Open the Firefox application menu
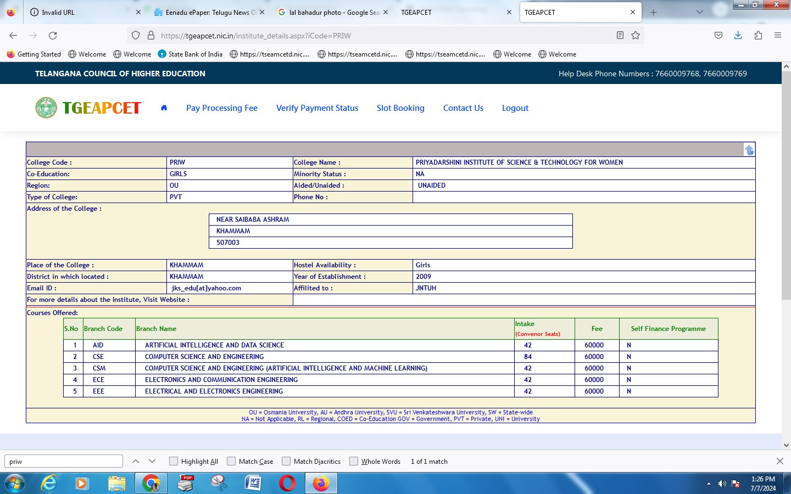Image resolution: width=791 pixels, height=494 pixels. click(777, 36)
